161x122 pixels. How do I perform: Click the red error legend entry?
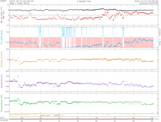[x=42, y=115]
